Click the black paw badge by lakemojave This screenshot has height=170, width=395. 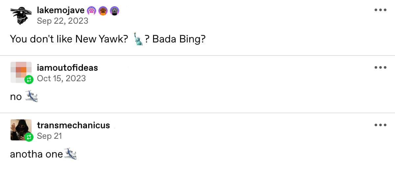pyautogui.click(x=114, y=11)
